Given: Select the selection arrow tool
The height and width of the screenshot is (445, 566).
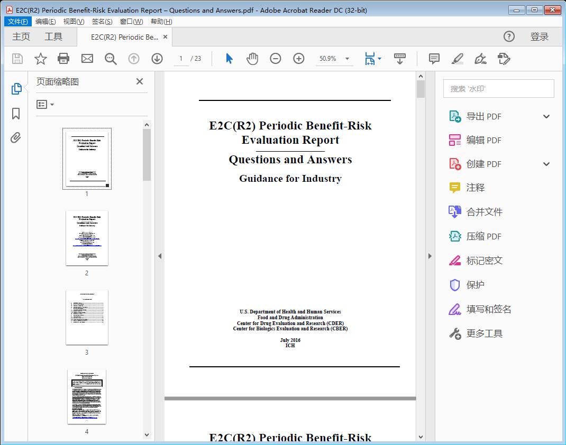Looking at the screenshot, I should (229, 59).
